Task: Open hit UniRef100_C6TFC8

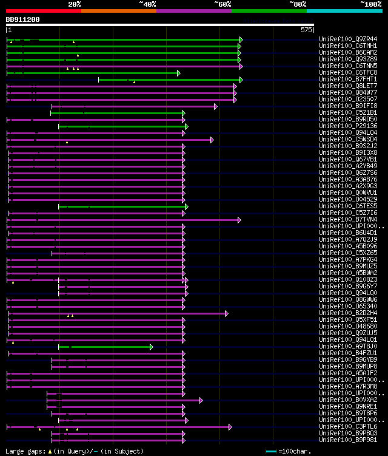Action: (348, 72)
